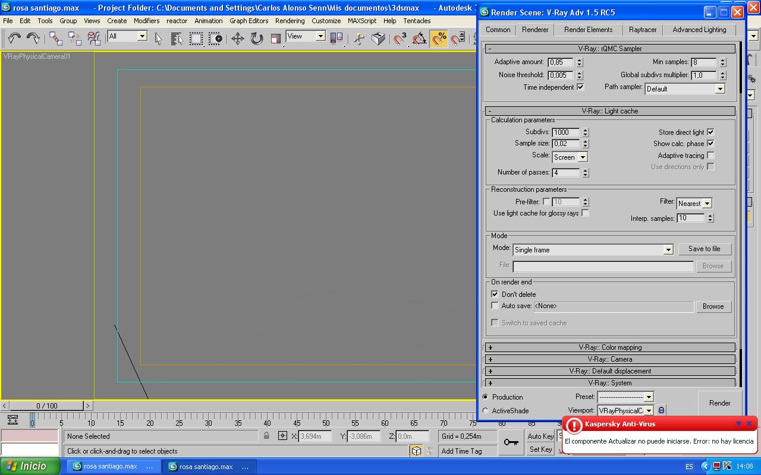The width and height of the screenshot is (761, 475).
Task: Activate the Select and Link tool
Action: pyautogui.click(x=56, y=39)
